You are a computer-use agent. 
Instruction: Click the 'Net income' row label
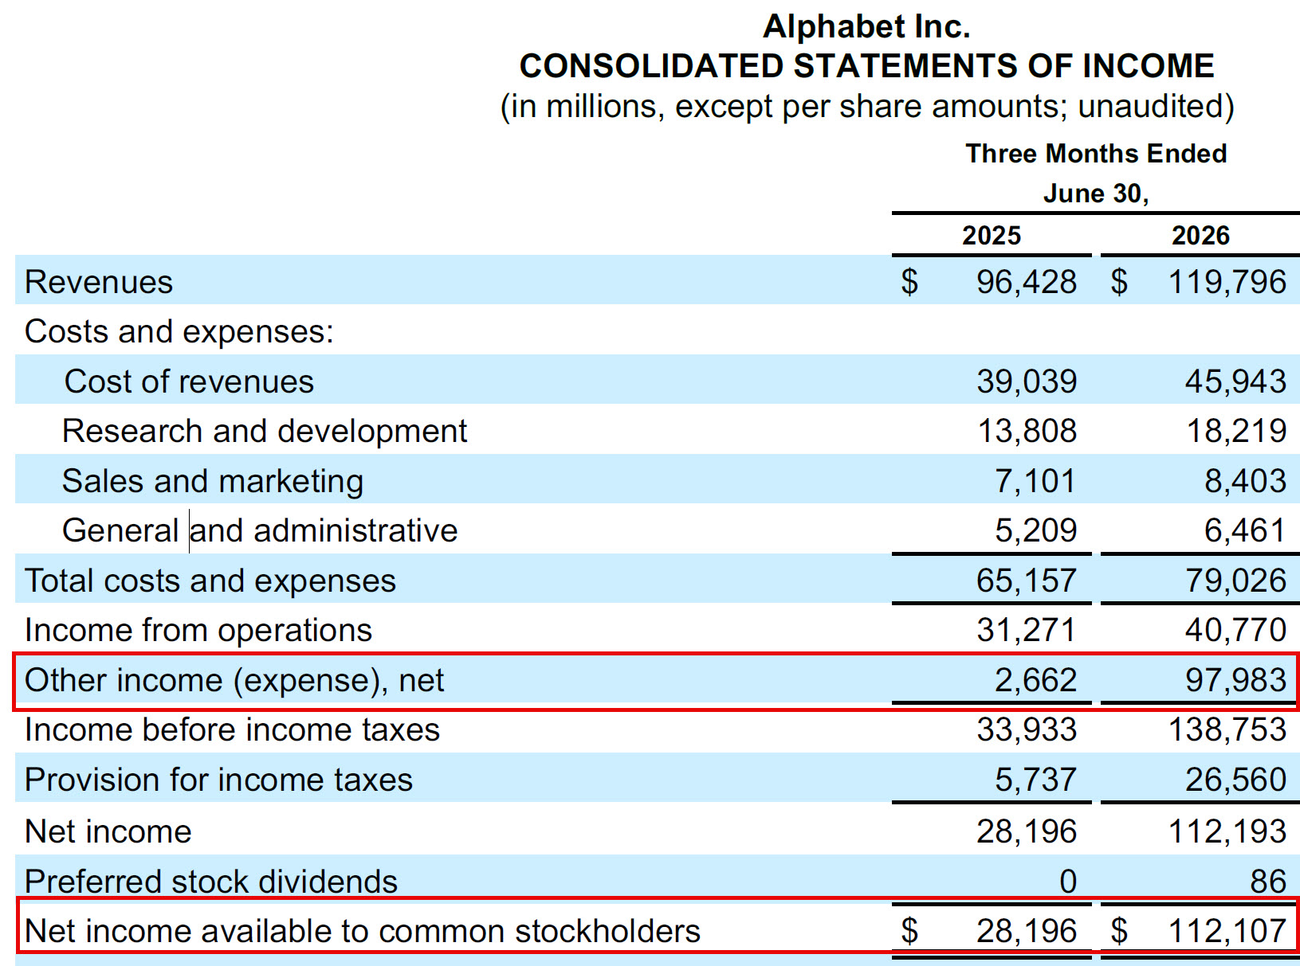pyautogui.click(x=108, y=831)
